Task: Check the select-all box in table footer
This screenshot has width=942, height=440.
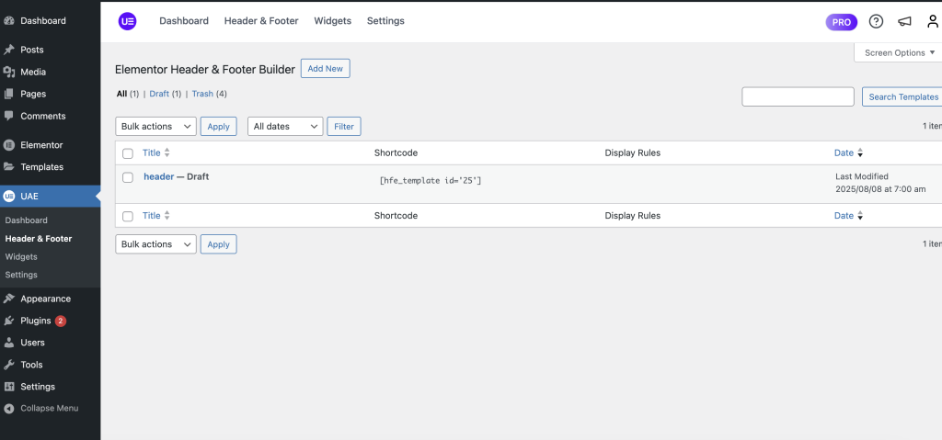Action: pos(127,216)
